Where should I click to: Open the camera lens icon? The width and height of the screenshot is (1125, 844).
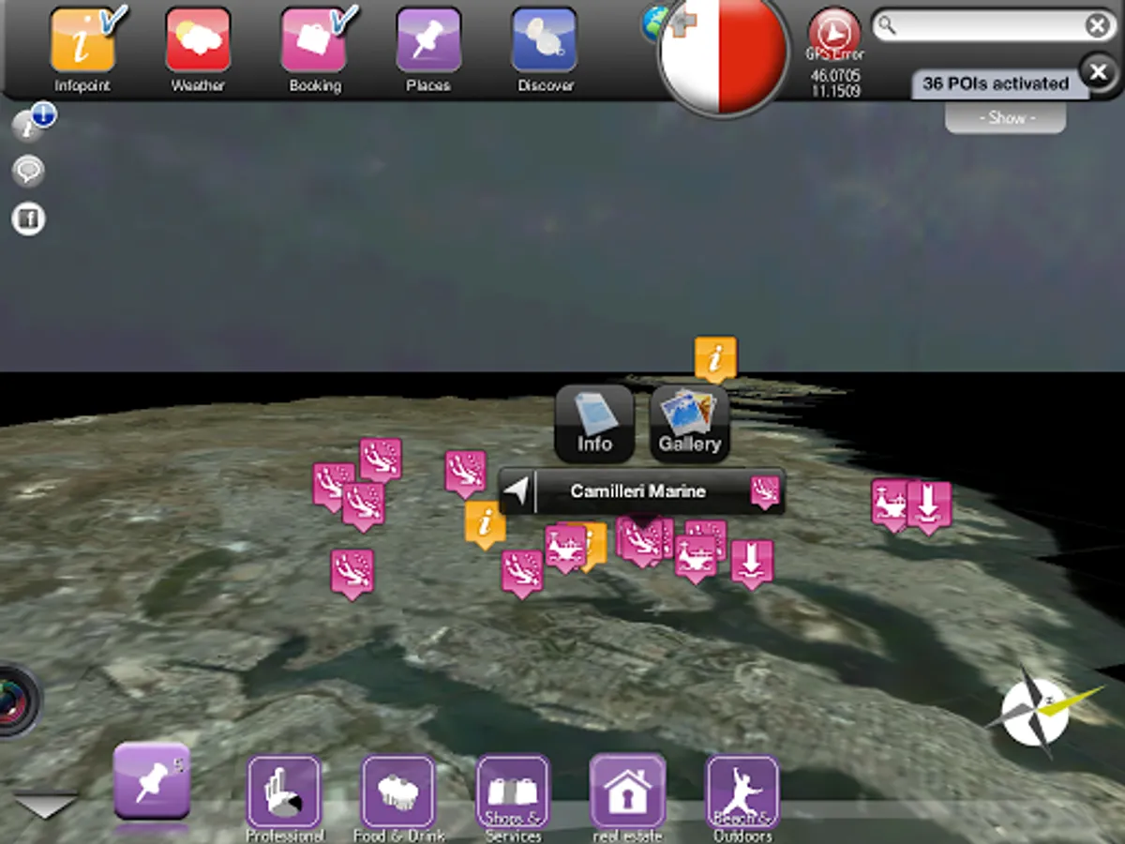pos(19,700)
